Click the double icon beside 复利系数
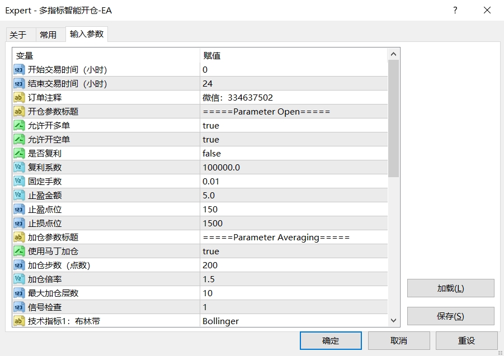504x356 pixels. tap(19, 168)
